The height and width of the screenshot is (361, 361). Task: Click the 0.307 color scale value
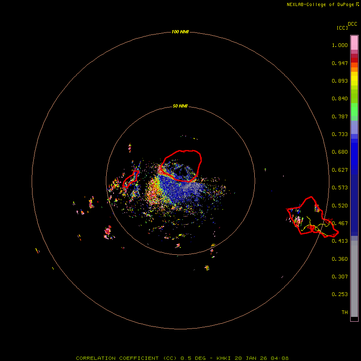click(x=340, y=277)
